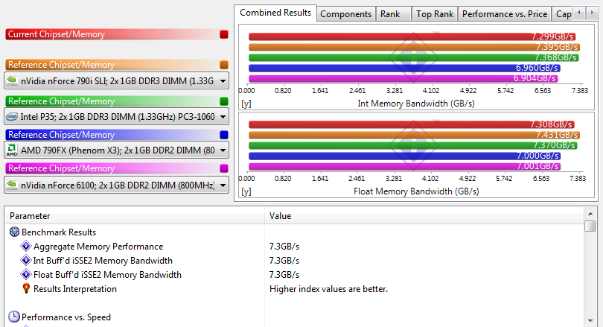Screen dimensions: 603x327
Task: Click the Parameter column header
Action: [x=135, y=216]
